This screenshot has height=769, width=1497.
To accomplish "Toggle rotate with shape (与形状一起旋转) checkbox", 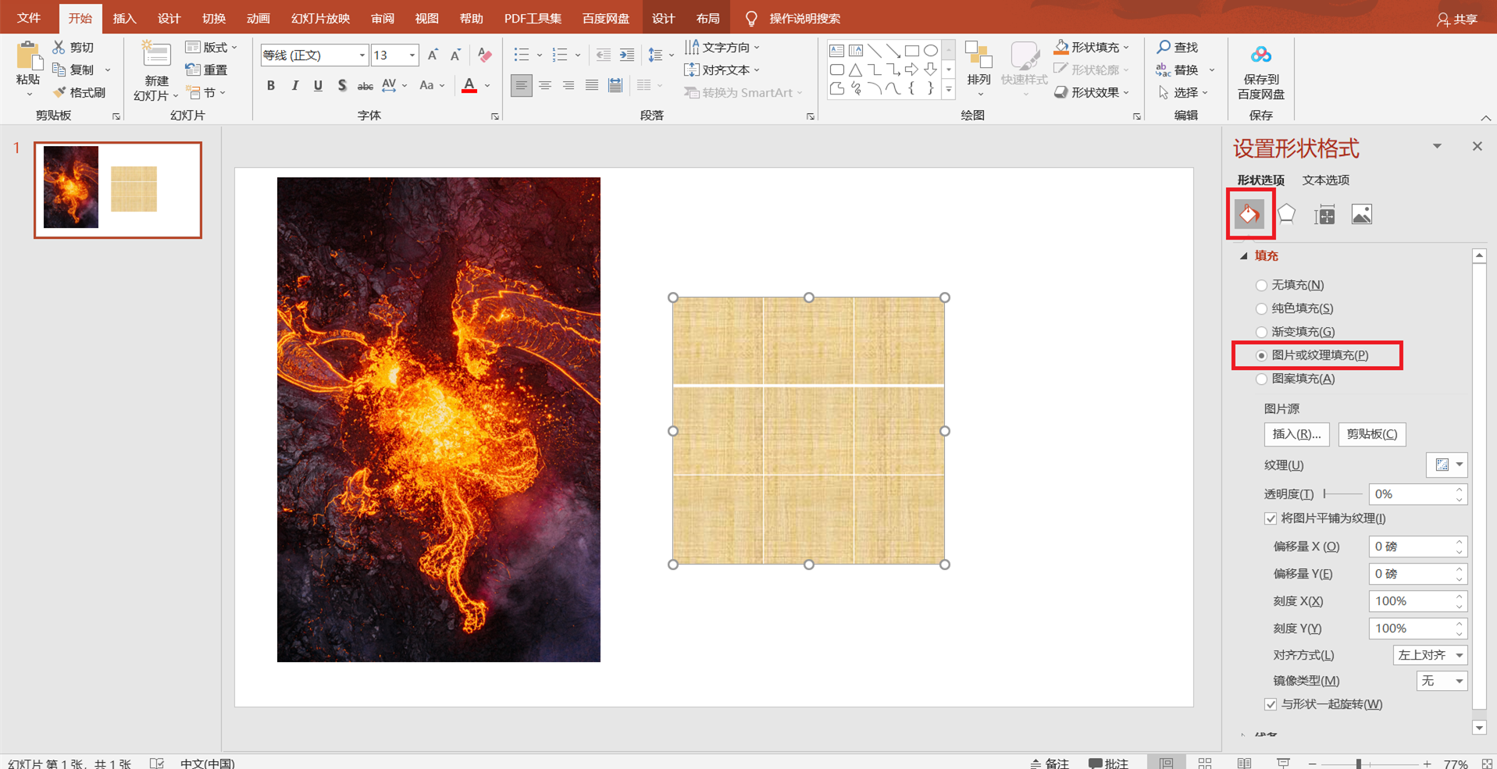I will tap(1271, 704).
